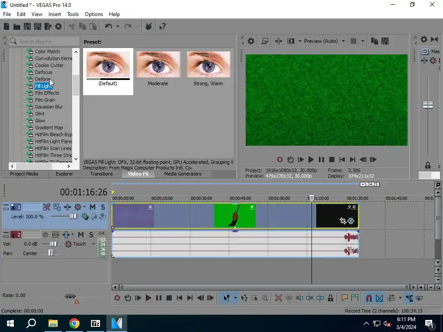Screen dimensions: 443x332
Task: Click the What's This help icon
Action: (163, 26)
